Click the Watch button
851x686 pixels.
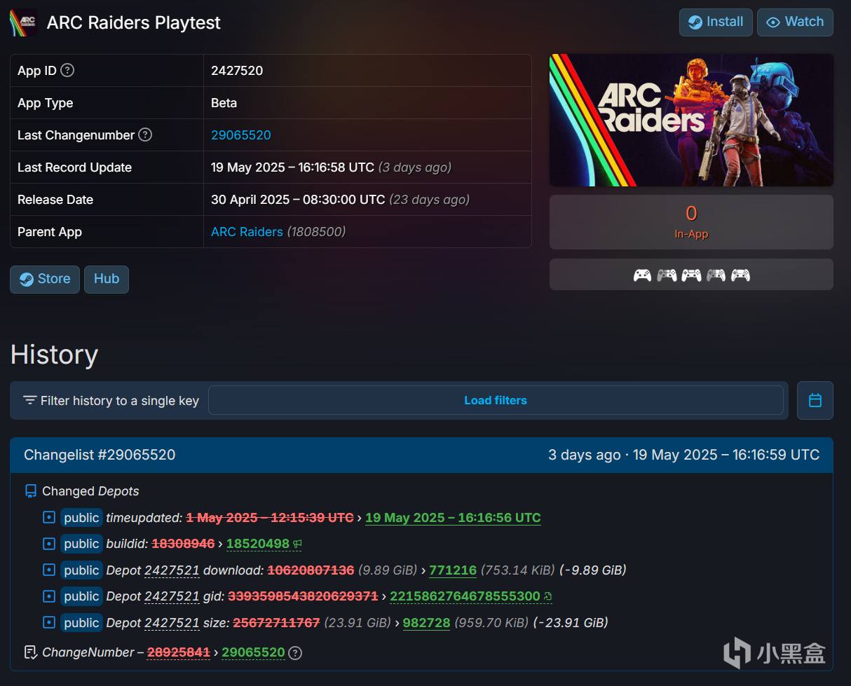coord(795,22)
